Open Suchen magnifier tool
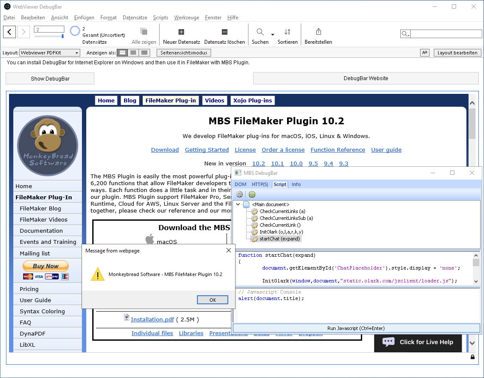 260,32
